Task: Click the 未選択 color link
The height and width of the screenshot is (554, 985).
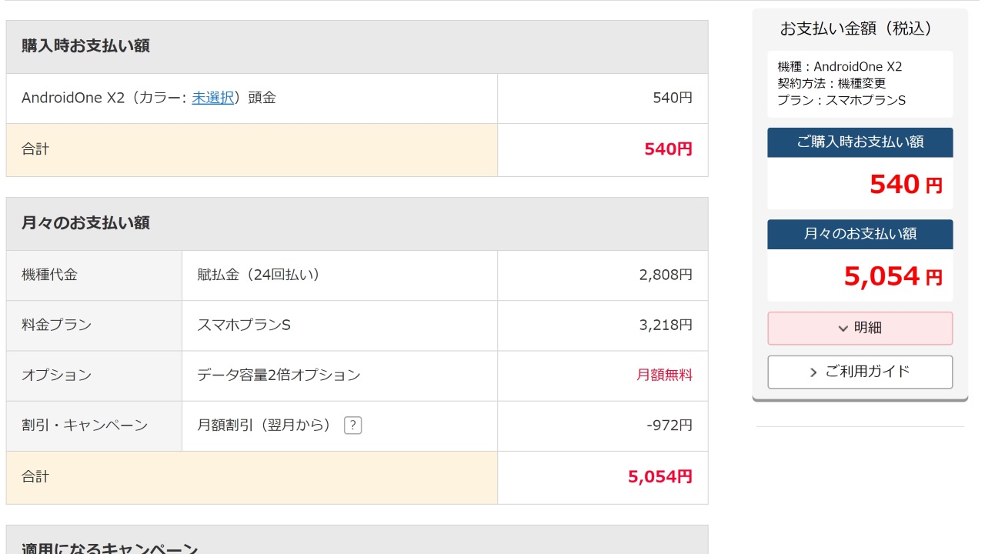Action: [212, 98]
